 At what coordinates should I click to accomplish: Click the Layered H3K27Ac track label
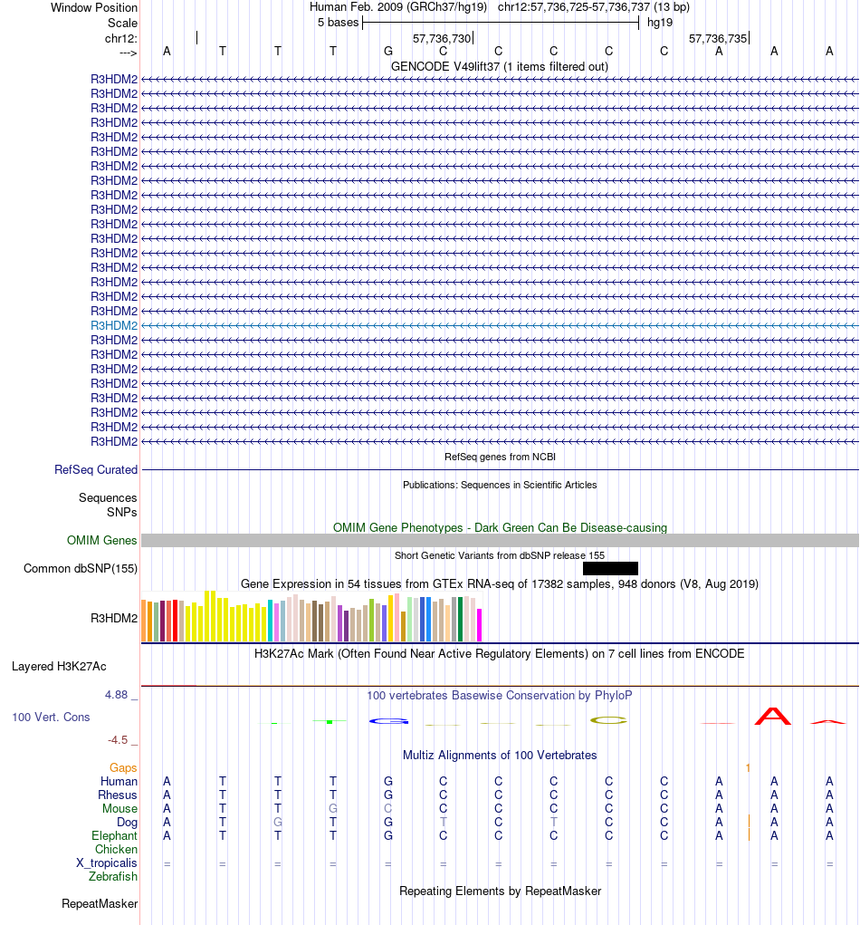coord(59,667)
